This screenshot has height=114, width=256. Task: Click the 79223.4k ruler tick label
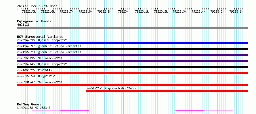coord(199,11)
